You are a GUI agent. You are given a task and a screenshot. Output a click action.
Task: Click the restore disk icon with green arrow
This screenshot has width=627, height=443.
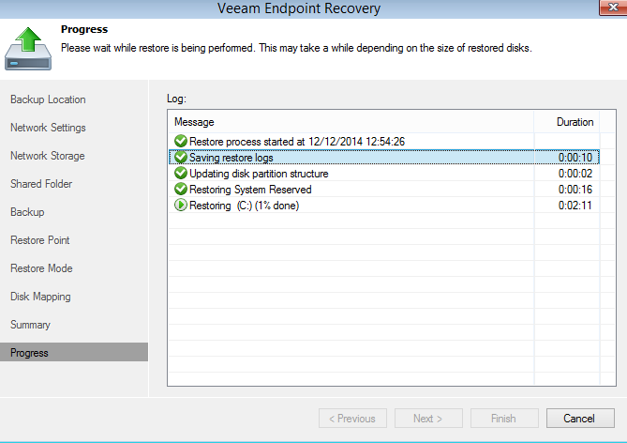pyautogui.click(x=28, y=49)
